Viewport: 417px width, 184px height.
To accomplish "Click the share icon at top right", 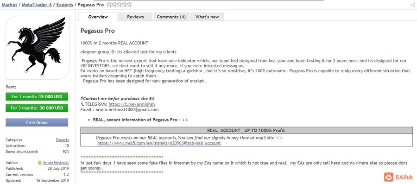I will coord(412,5).
